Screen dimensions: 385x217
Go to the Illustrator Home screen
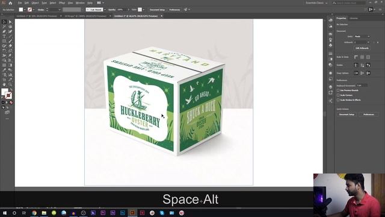tap(10, 3)
